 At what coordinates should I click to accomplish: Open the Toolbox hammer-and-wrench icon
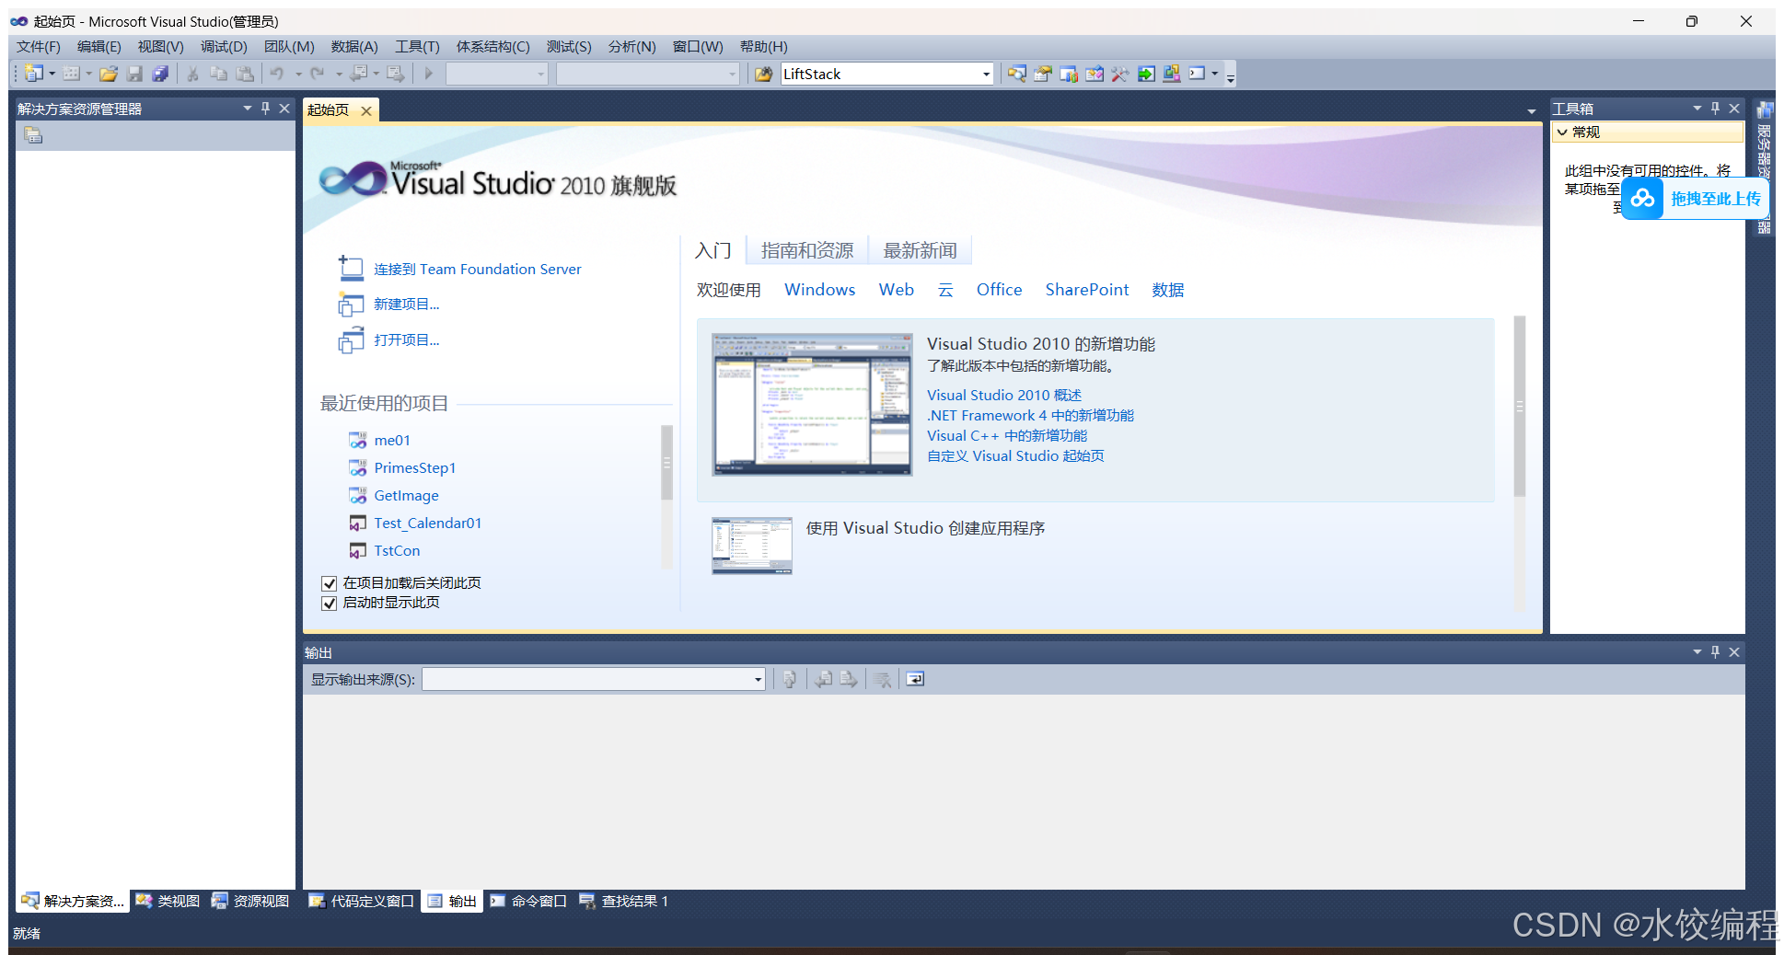click(x=1119, y=74)
